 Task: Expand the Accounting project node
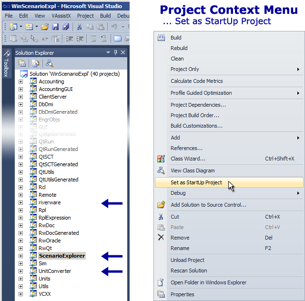[20, 81]
